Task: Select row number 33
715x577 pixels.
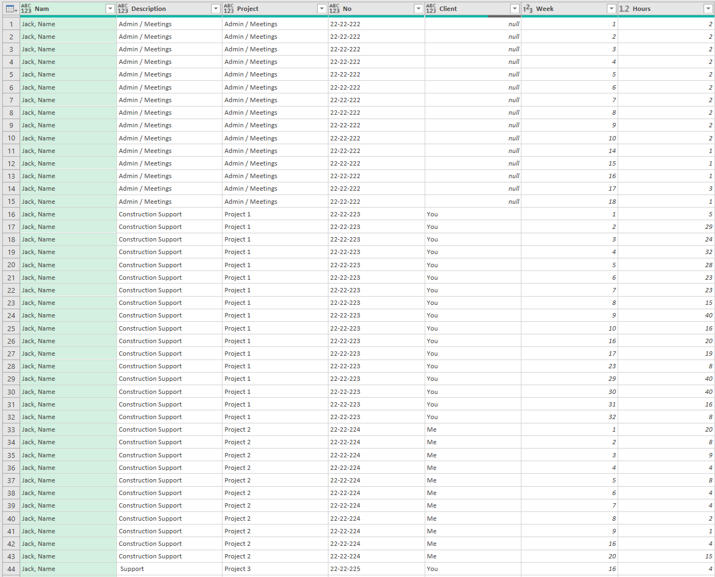Action: [x=11, y=429]
